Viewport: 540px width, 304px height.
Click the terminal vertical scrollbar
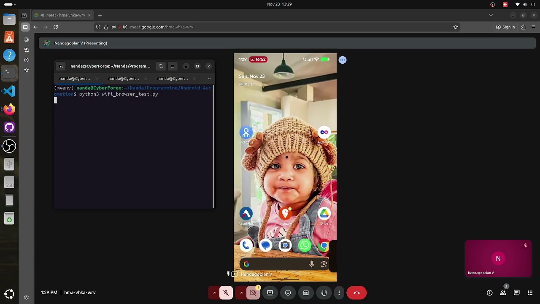[213, 146]
